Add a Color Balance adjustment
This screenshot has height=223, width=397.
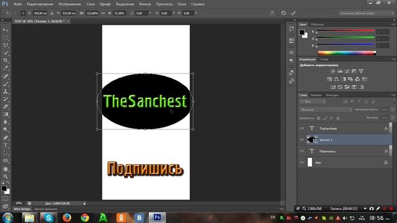point(336,79)
